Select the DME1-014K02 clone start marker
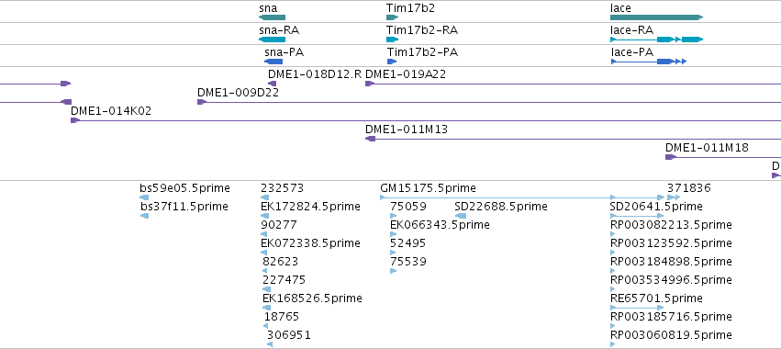 tap(75, 120)
